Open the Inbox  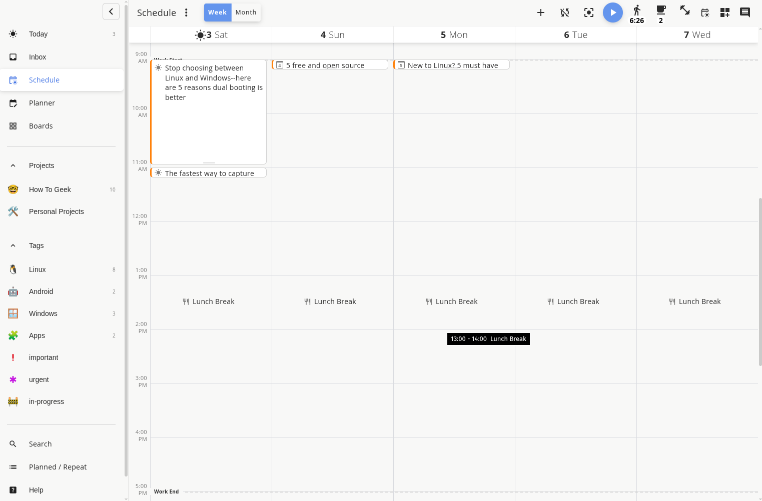coord(62,57)
